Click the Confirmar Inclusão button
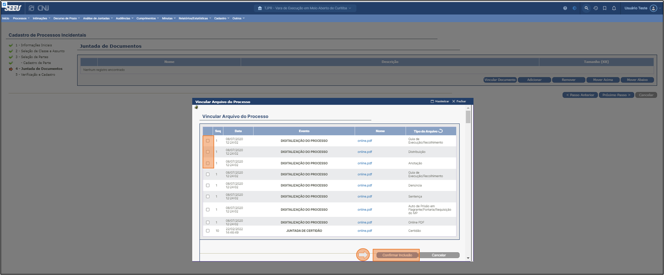The height and width of the screenshot is (275, 664). click(x=397, y=255)
